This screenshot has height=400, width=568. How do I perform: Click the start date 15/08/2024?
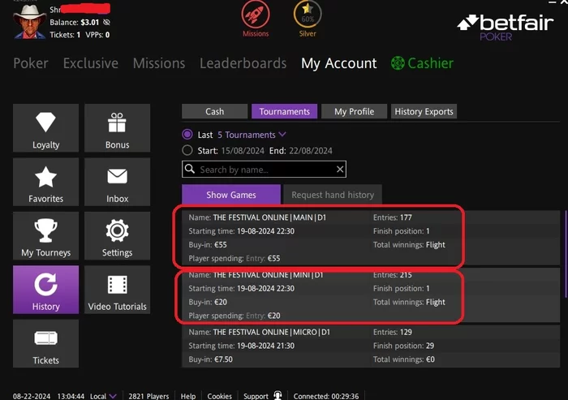(243, 151)
